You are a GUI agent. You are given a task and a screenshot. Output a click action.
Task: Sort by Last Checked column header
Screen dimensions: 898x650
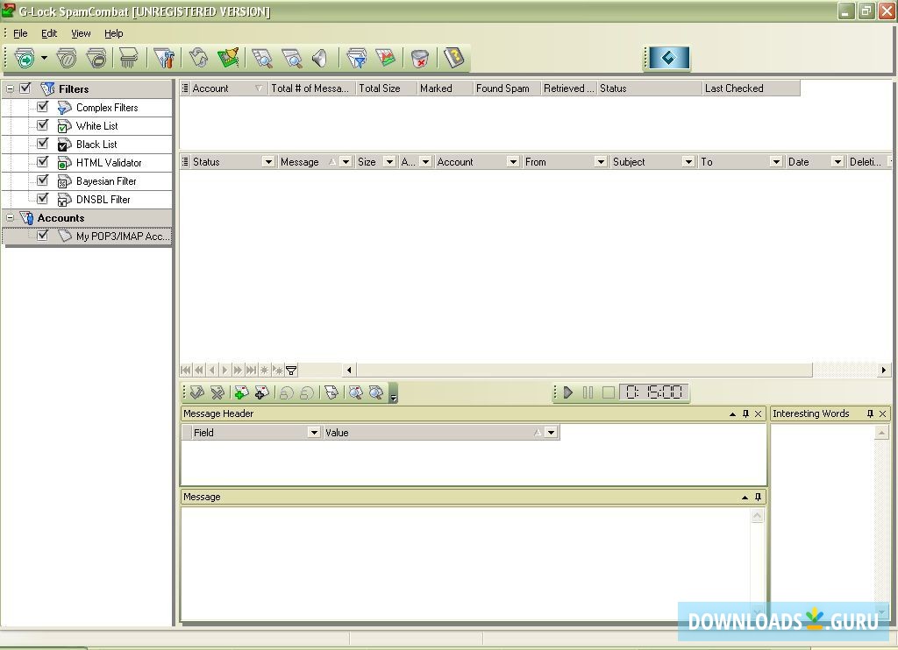(751, 88)
